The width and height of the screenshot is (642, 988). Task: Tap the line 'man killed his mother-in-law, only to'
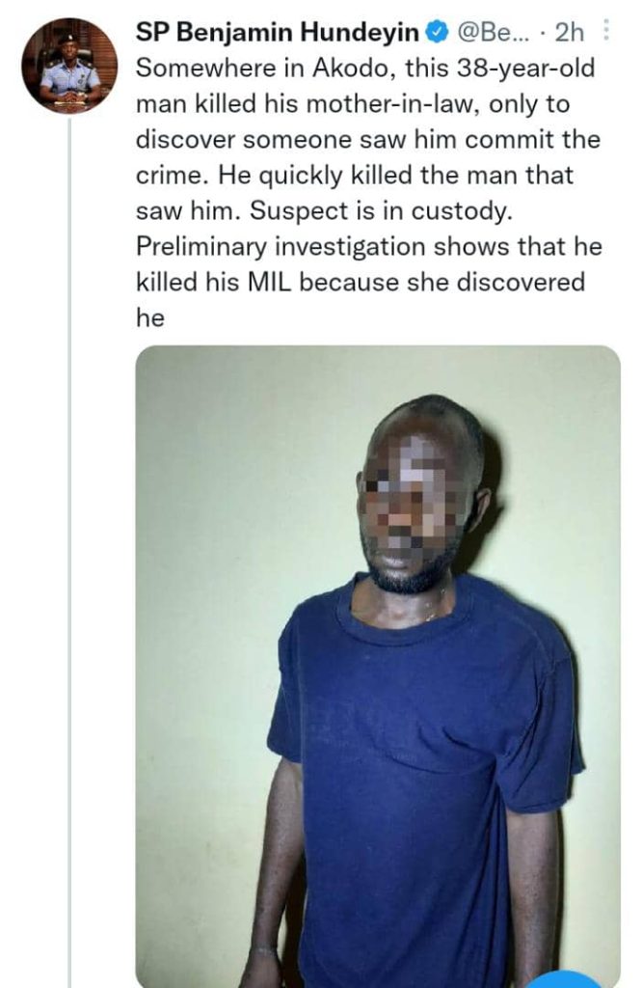(x=353, y=103)
